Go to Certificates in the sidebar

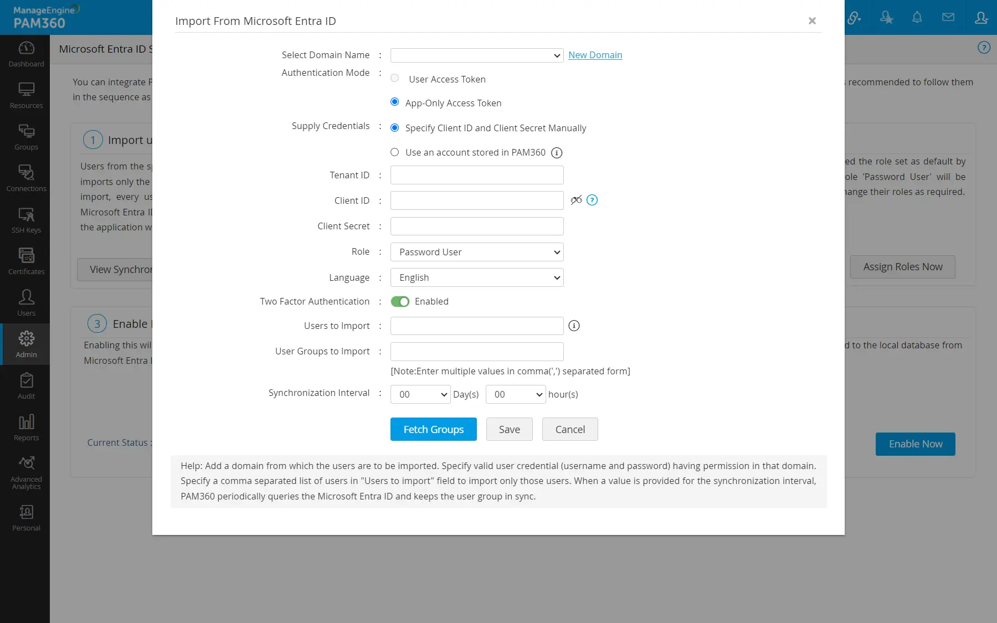point(26,261)
